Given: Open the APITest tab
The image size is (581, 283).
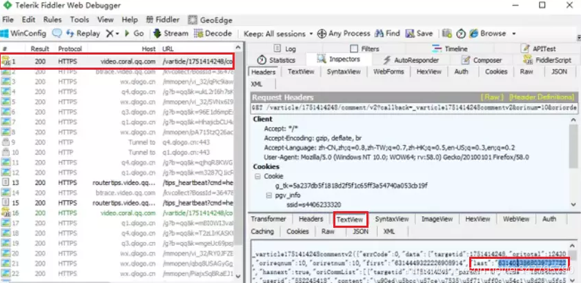Looking at the screenshot, I should [538, 48].
